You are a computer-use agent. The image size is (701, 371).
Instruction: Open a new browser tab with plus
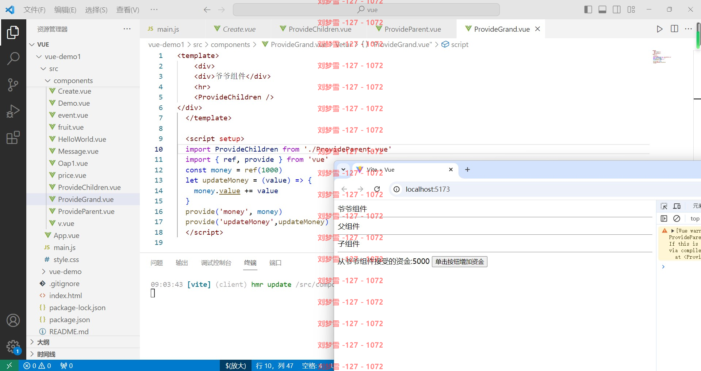467,169
